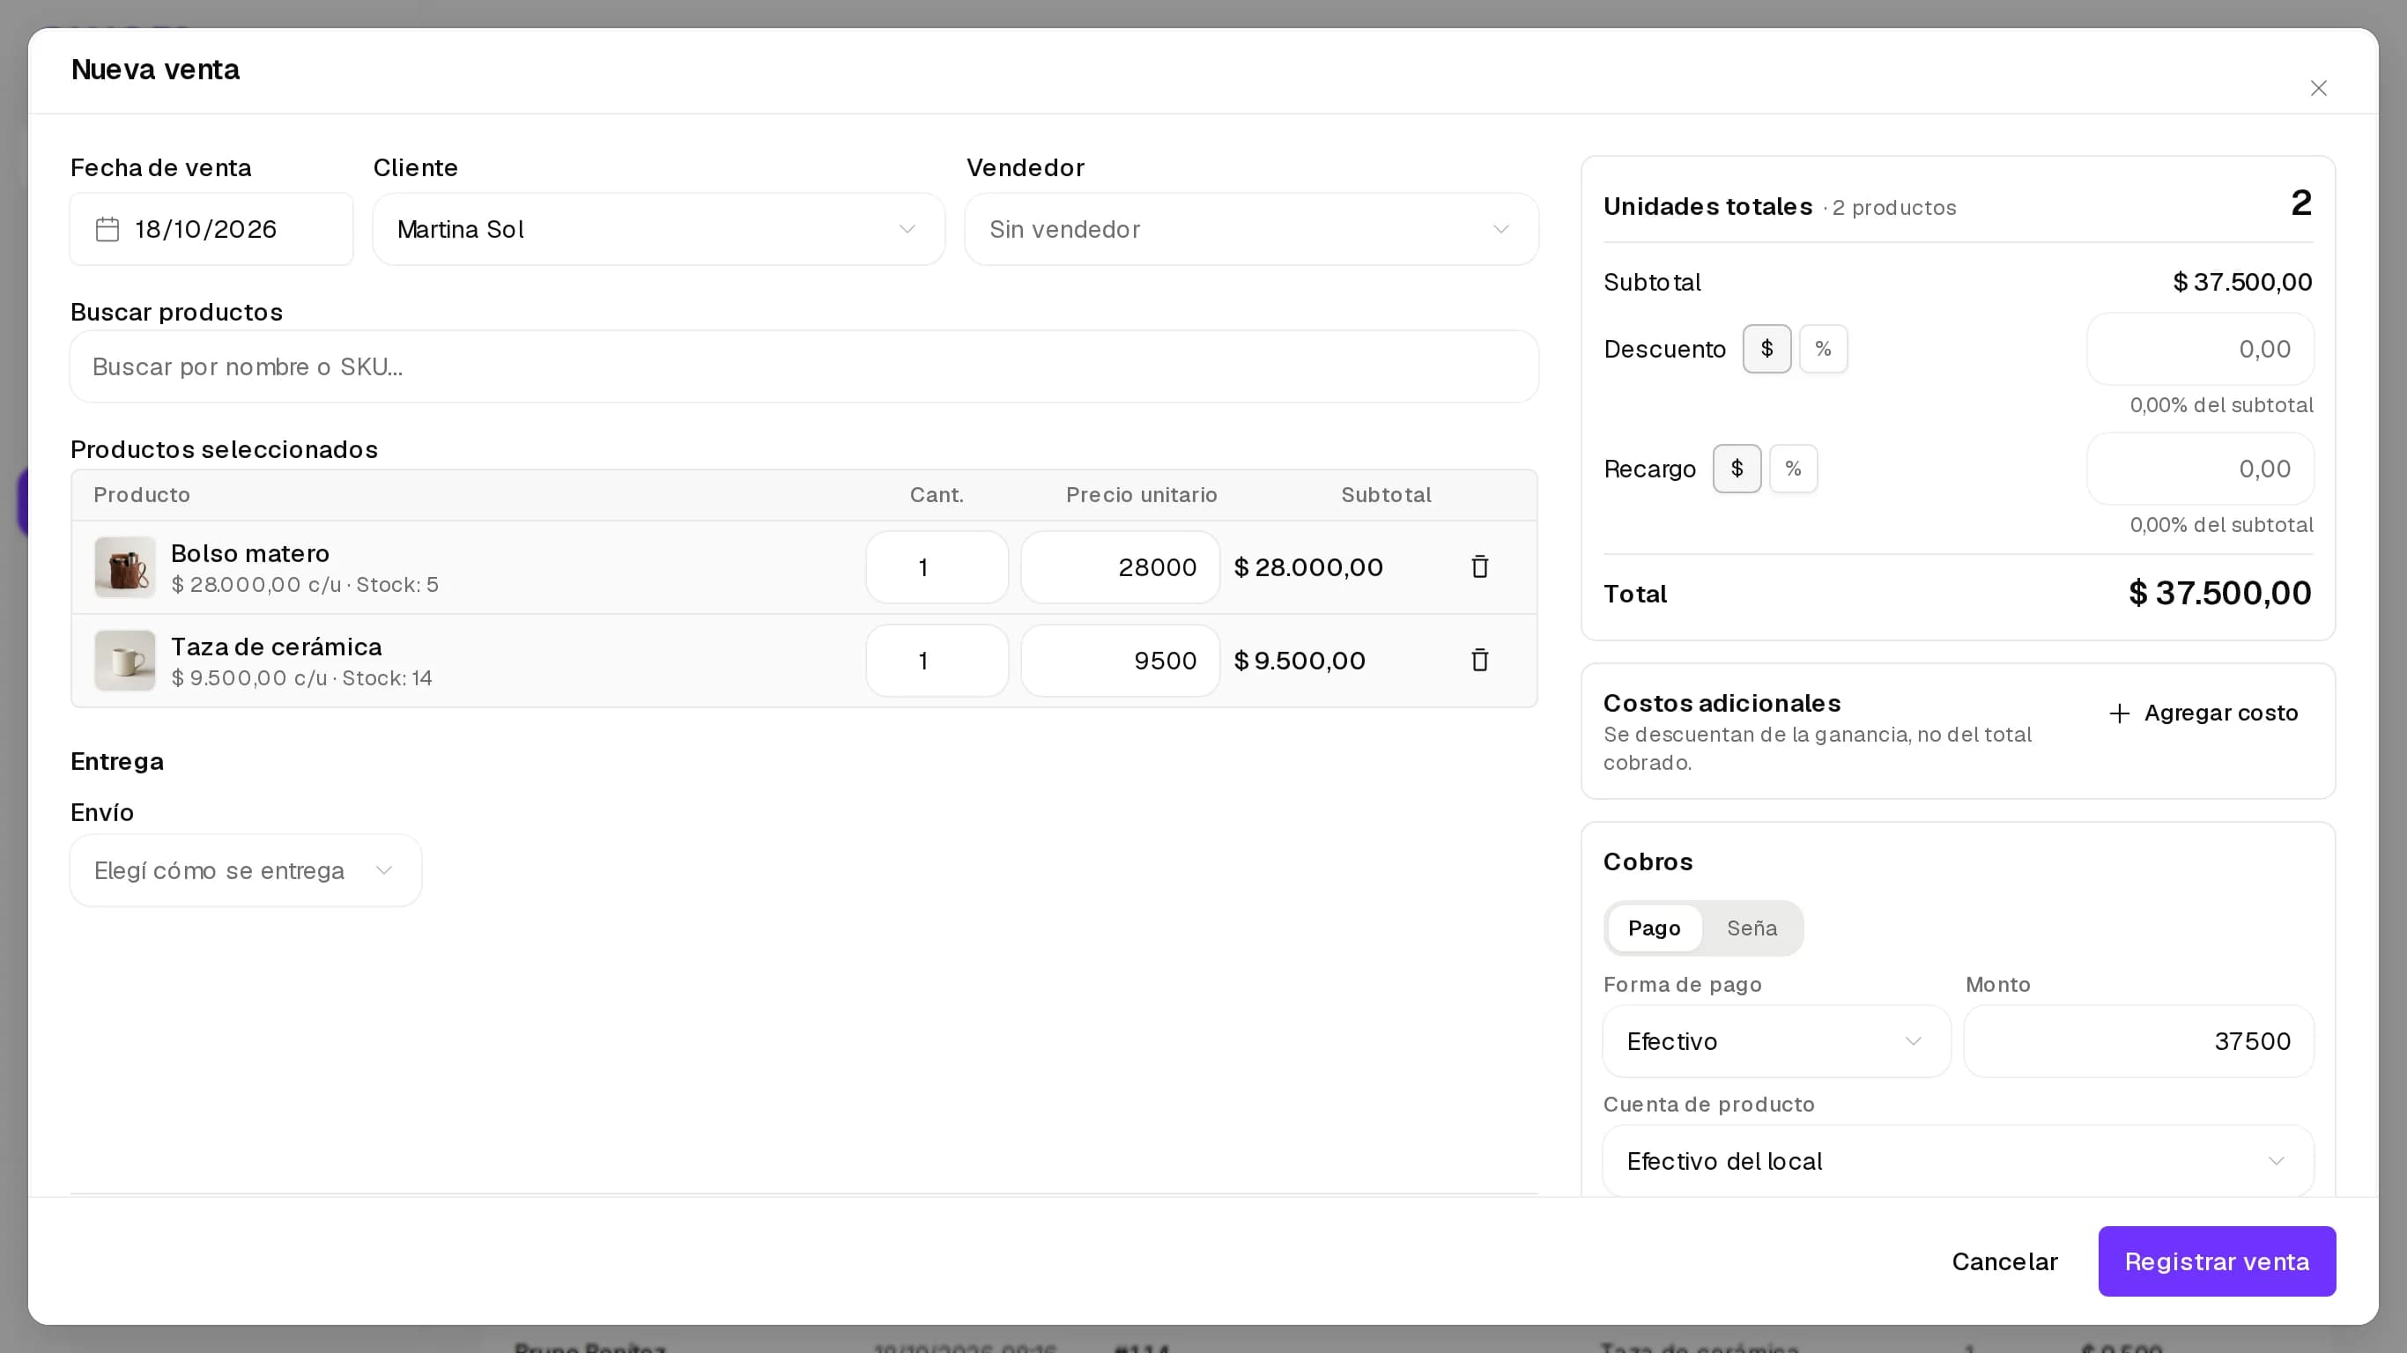Open the Forma de pago dropdown

point(1775,1042)
